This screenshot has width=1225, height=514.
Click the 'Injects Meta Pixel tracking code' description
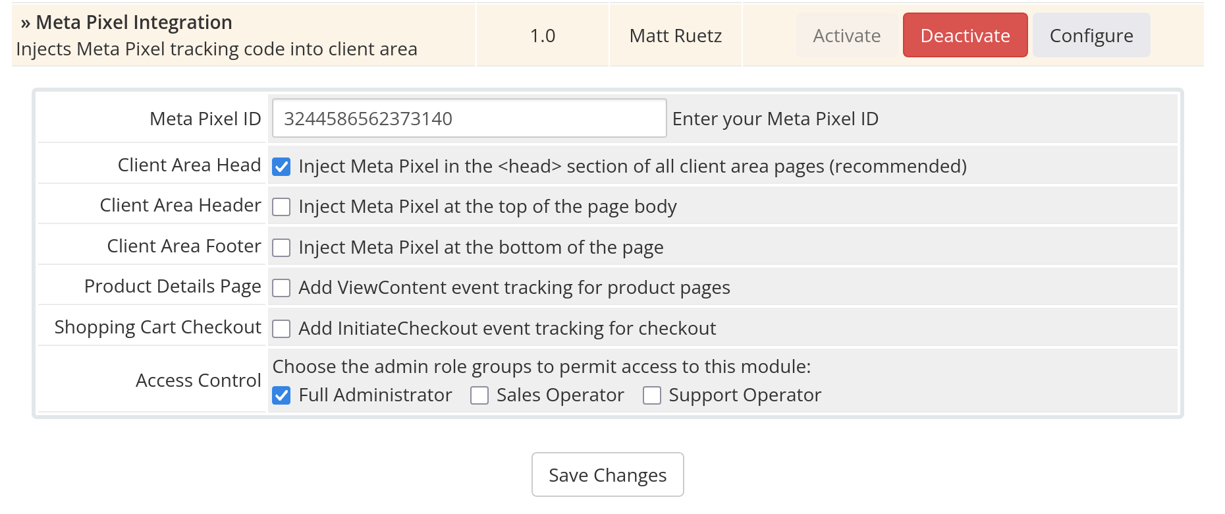point(217,49)
